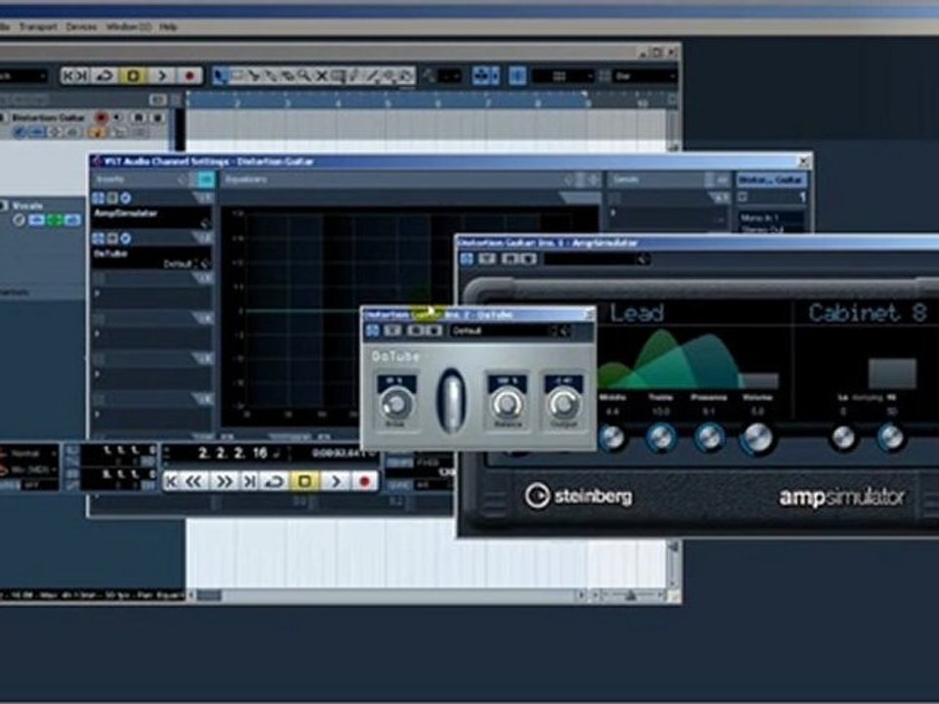Click Play in the project window toolbar

(161, 76)
